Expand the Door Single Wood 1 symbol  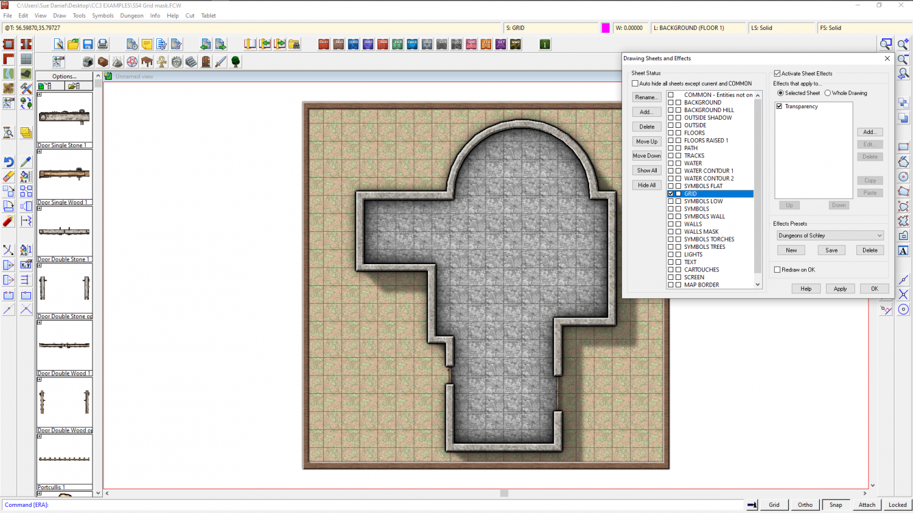pyautogui.click(x=40, y=152)
